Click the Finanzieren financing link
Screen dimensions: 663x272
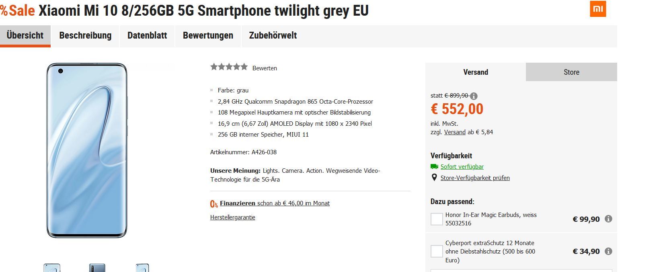click(238, 203)
